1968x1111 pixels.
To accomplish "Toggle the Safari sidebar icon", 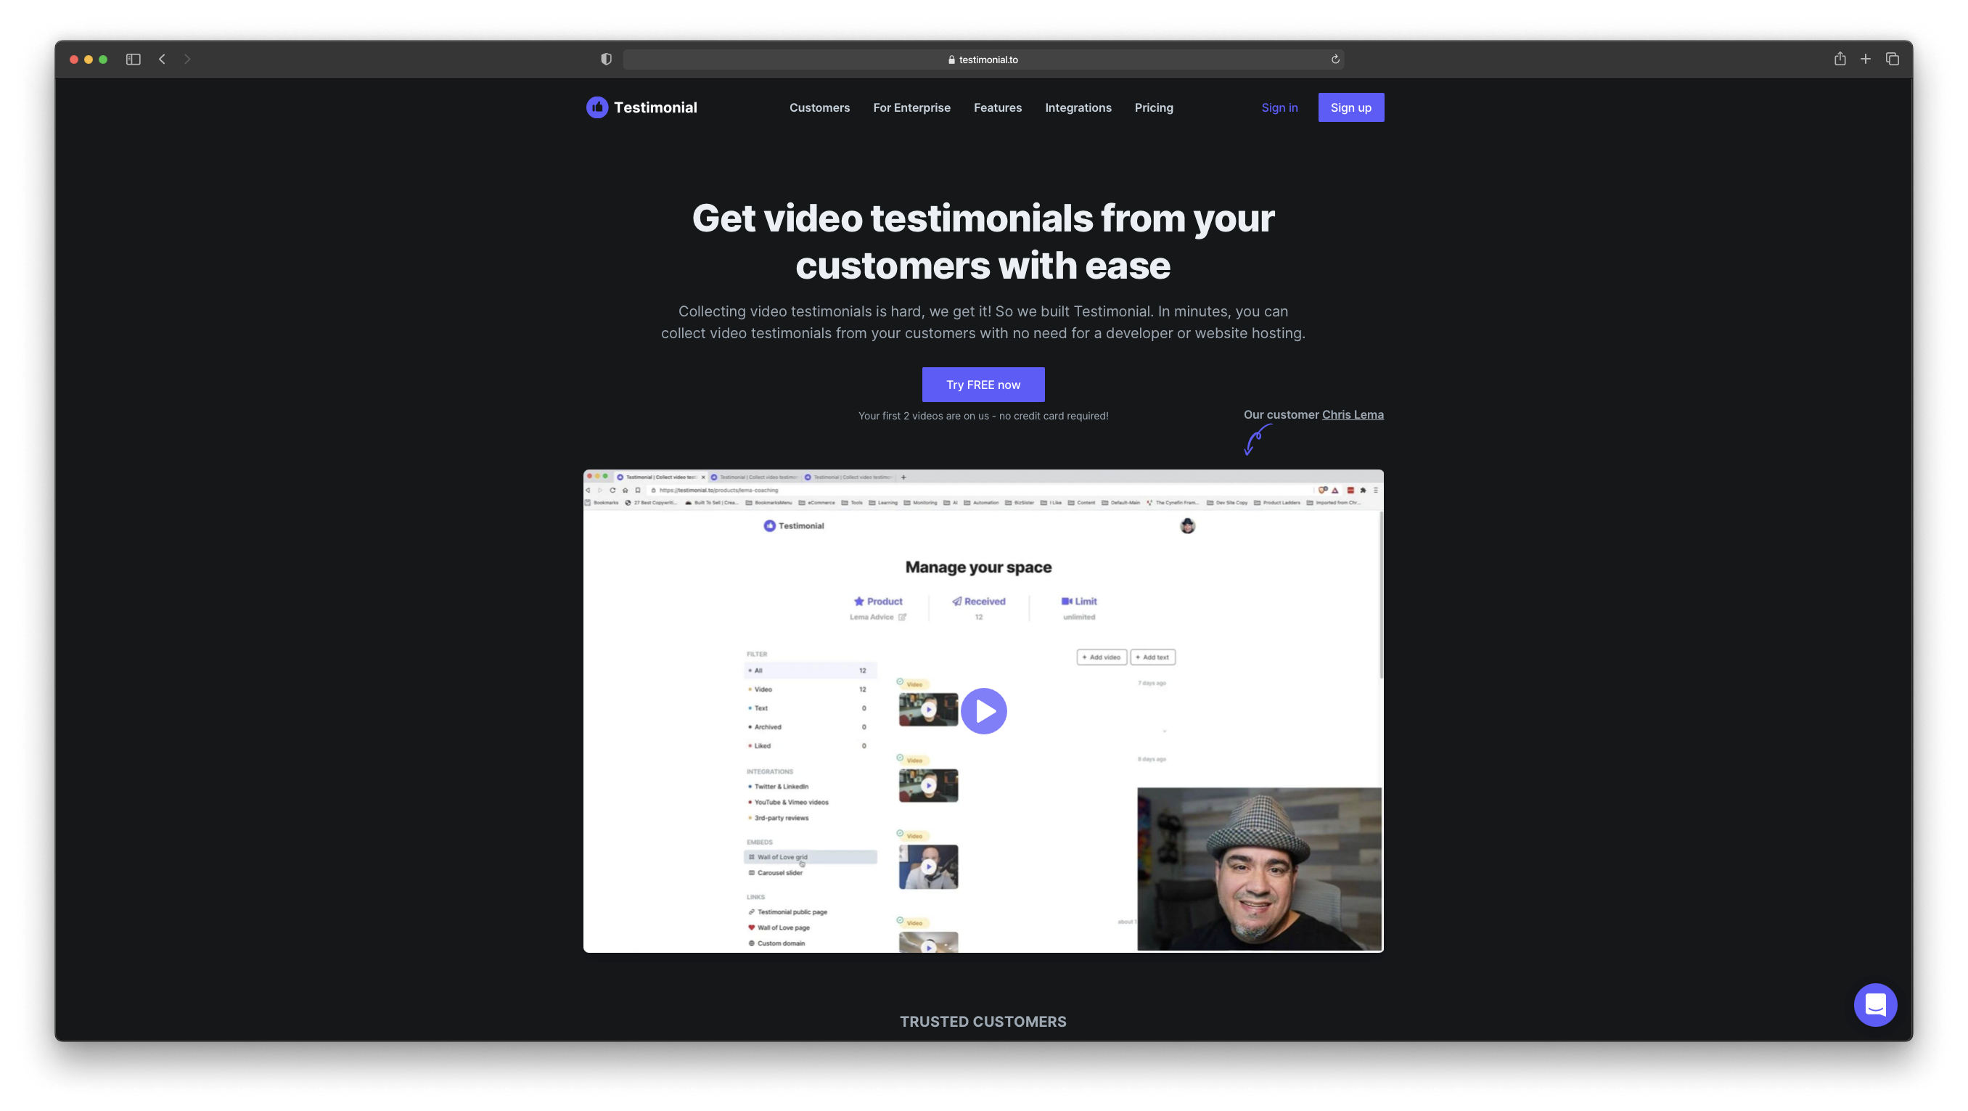I will pos(133,60).
